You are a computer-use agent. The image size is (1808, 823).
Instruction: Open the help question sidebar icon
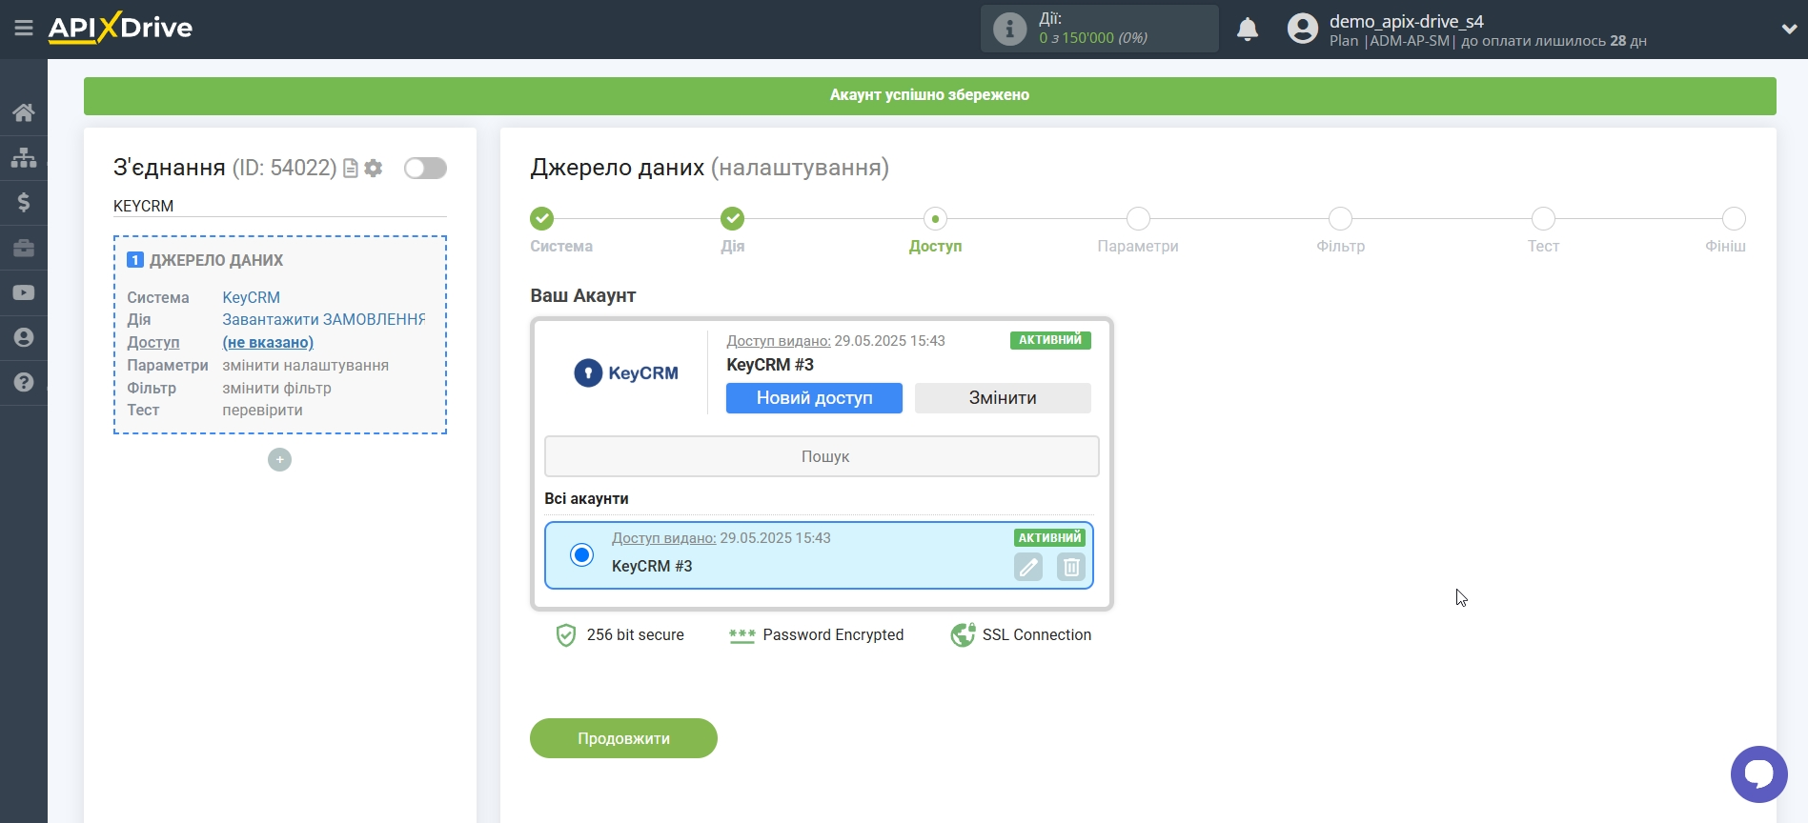click(24, 382)
